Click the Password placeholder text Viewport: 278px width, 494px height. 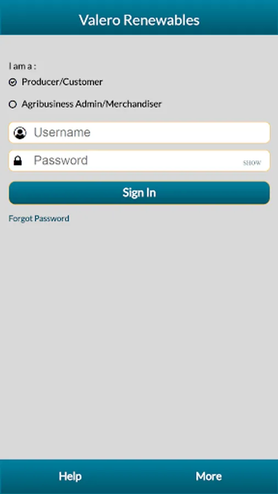tap(61, 160)
